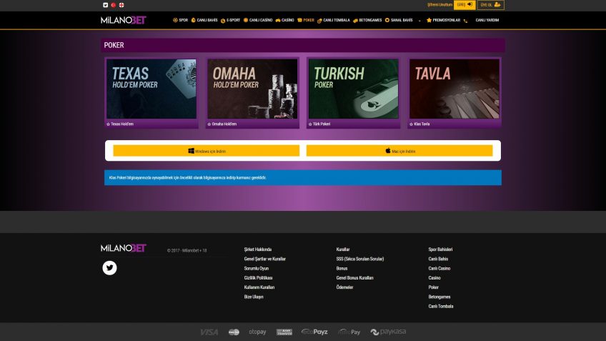The image size is (606, 341).
Task: Open SSS (Sıkça Sorulan Sorular) link
Action: (360, 259)
